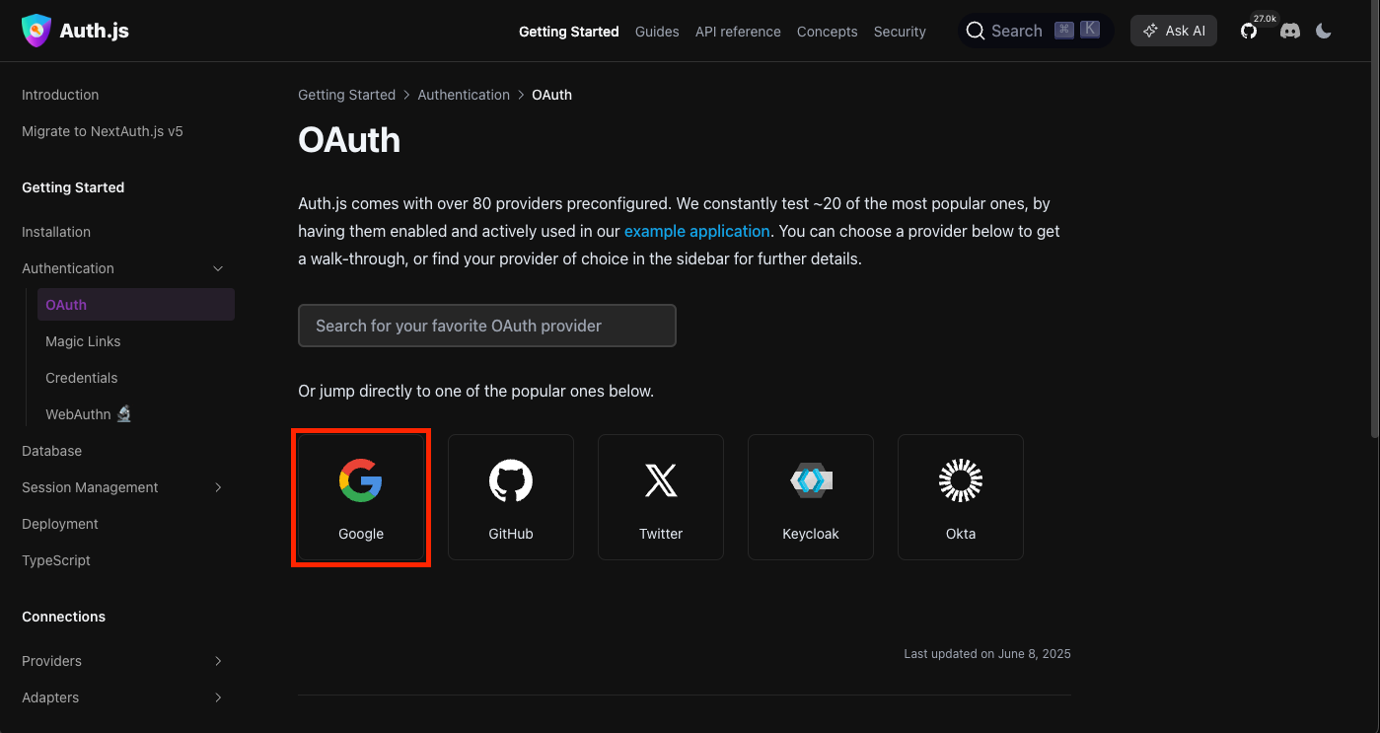Open the Discord icon in header

point(1289,31)
